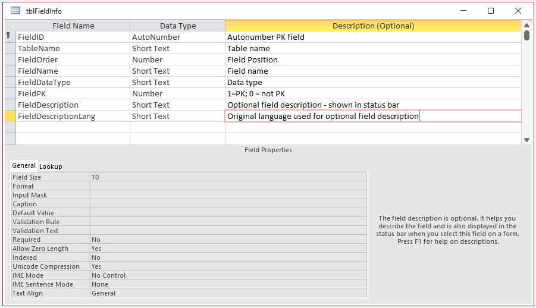Click the Unicode Compression value Yes
This screenshot has width=536, height=308.
228,266
